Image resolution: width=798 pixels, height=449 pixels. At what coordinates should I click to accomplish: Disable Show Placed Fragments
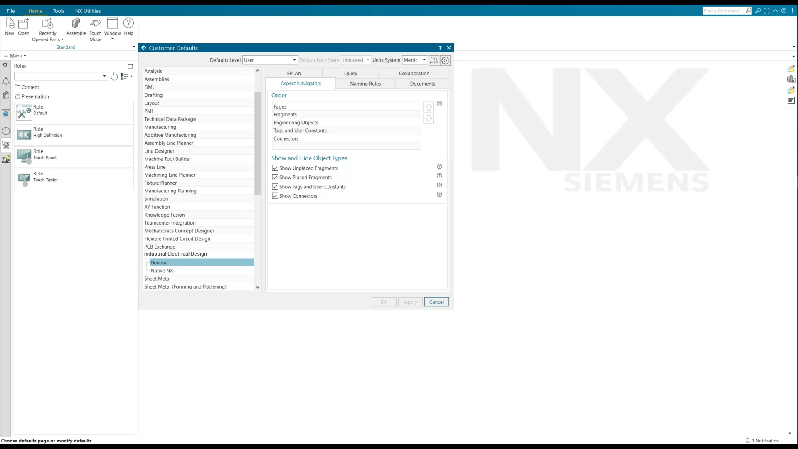click(275, 177)
